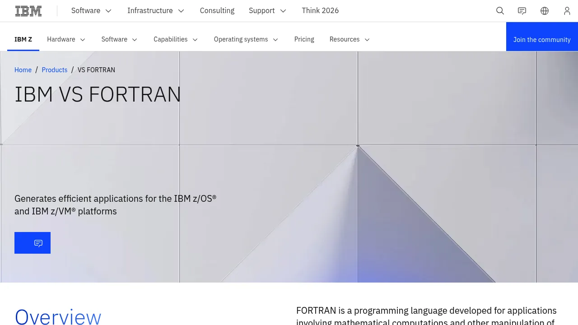578x325 pixels.
Task: Open the chat icon in the top bar
Action: (x=522, y=11)
